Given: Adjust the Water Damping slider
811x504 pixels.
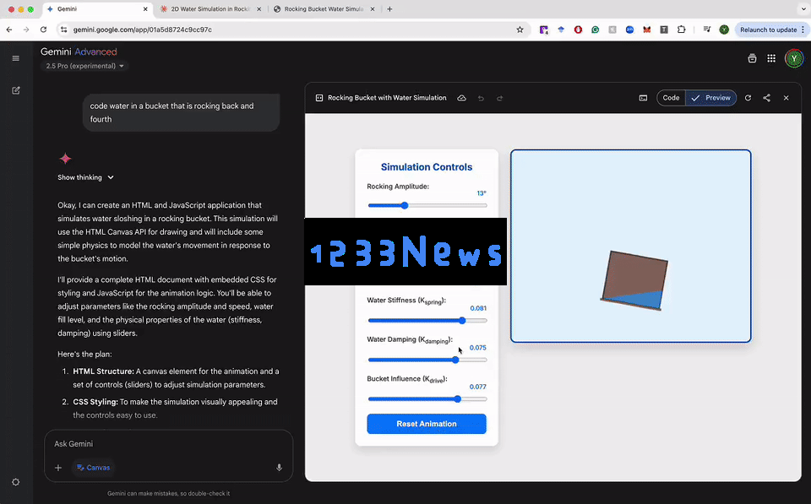Looking at the screenshot, I should point(427,360).
